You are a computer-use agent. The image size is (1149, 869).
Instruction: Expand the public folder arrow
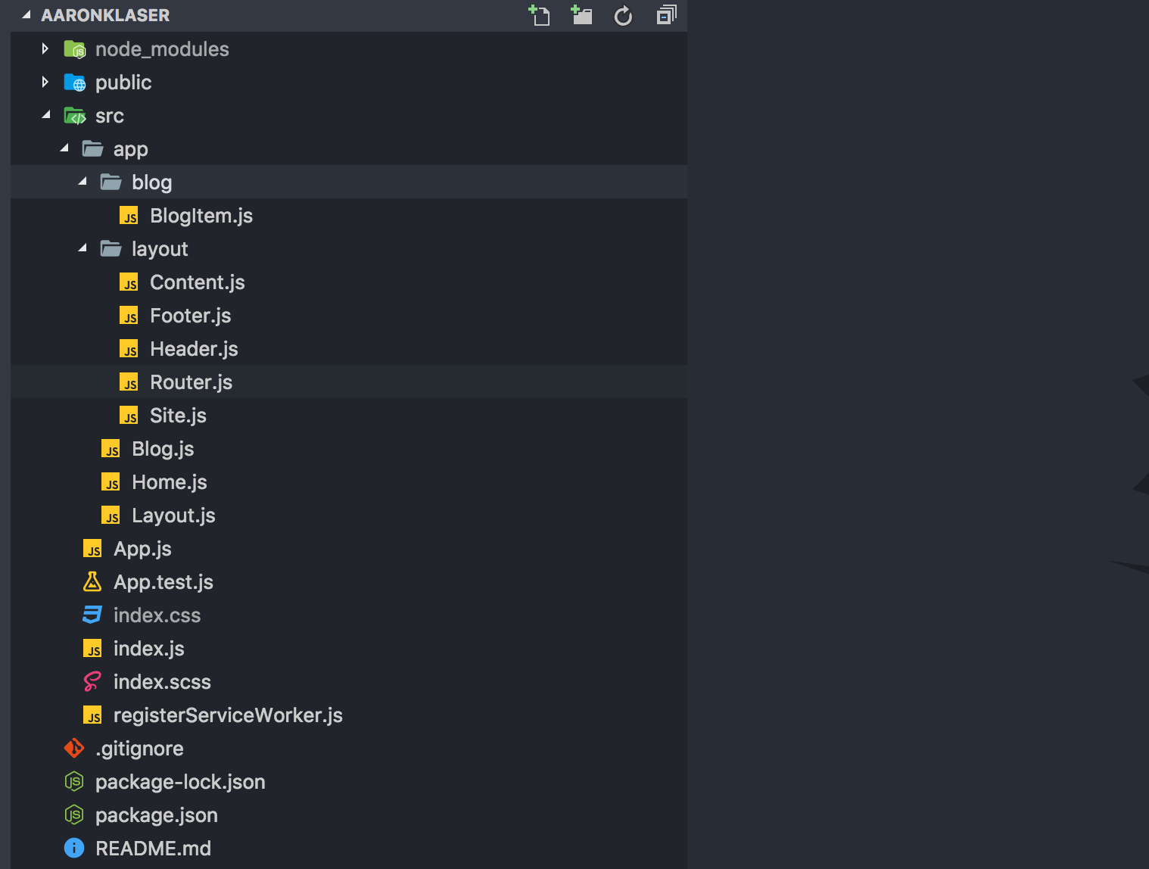coord(45,83)
